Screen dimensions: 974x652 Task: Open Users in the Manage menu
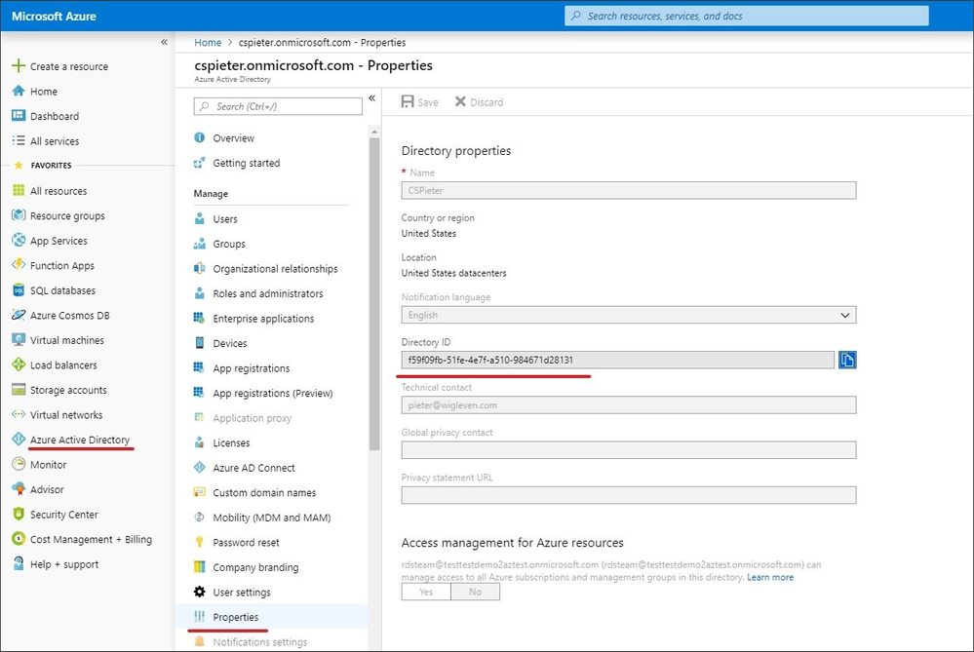point(225,218)
